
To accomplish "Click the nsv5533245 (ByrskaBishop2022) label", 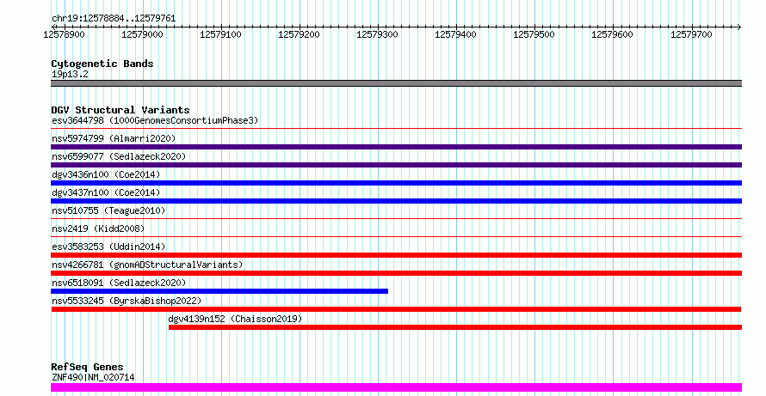I will 127,301.
